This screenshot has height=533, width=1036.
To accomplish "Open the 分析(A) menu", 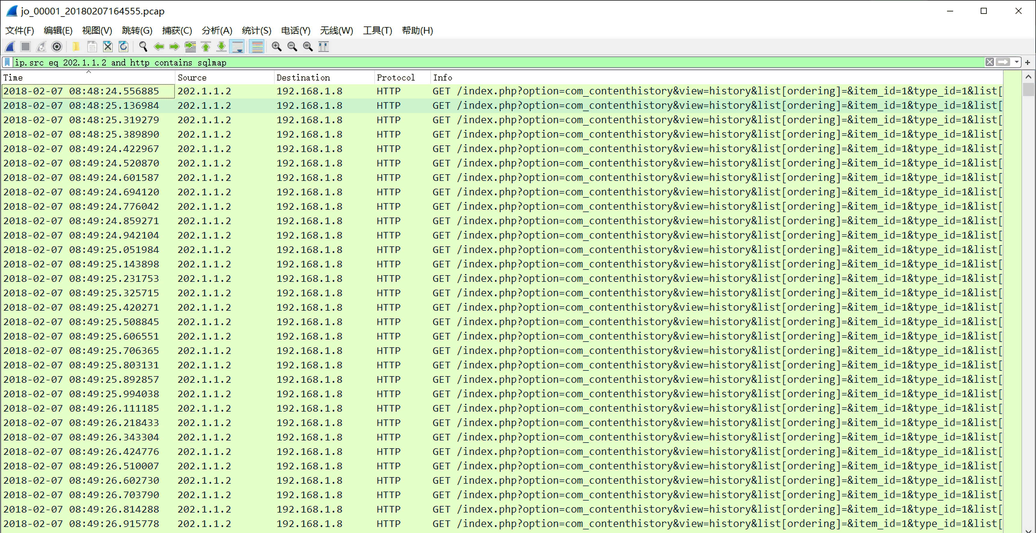I will [x=217, y=31].
